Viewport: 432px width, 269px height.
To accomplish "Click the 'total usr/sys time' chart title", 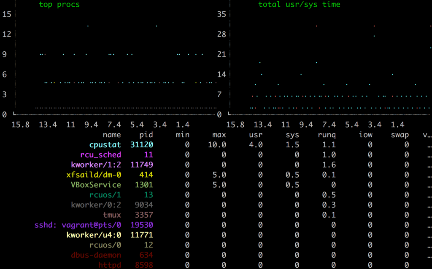I will 299,5.
